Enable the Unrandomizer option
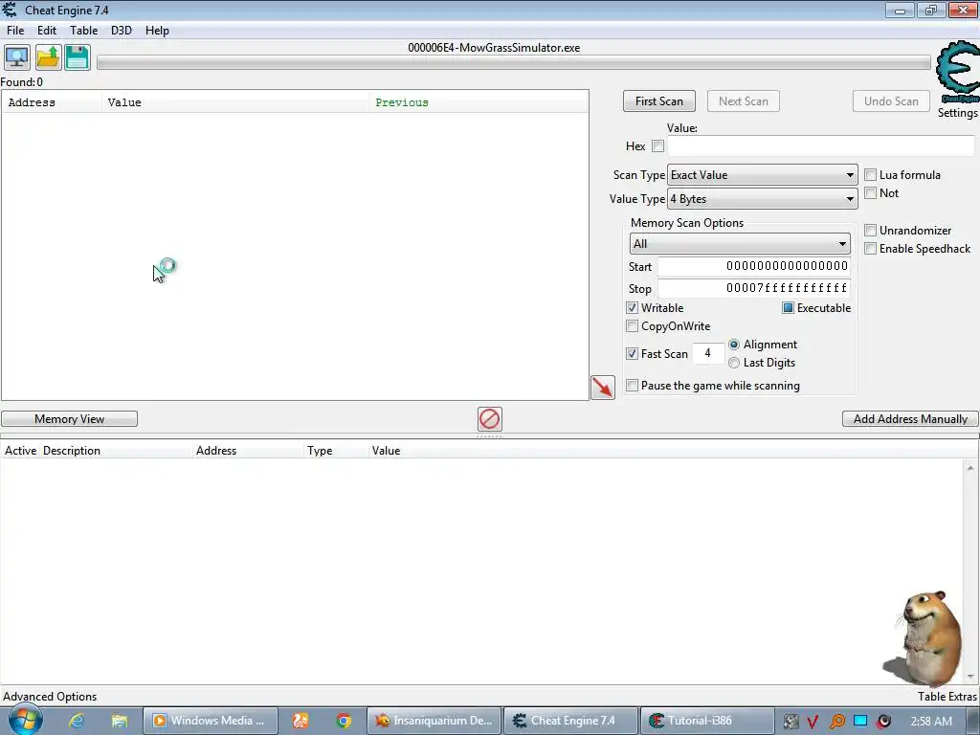This screenshot has height=735, width=980. click(870, 231)
